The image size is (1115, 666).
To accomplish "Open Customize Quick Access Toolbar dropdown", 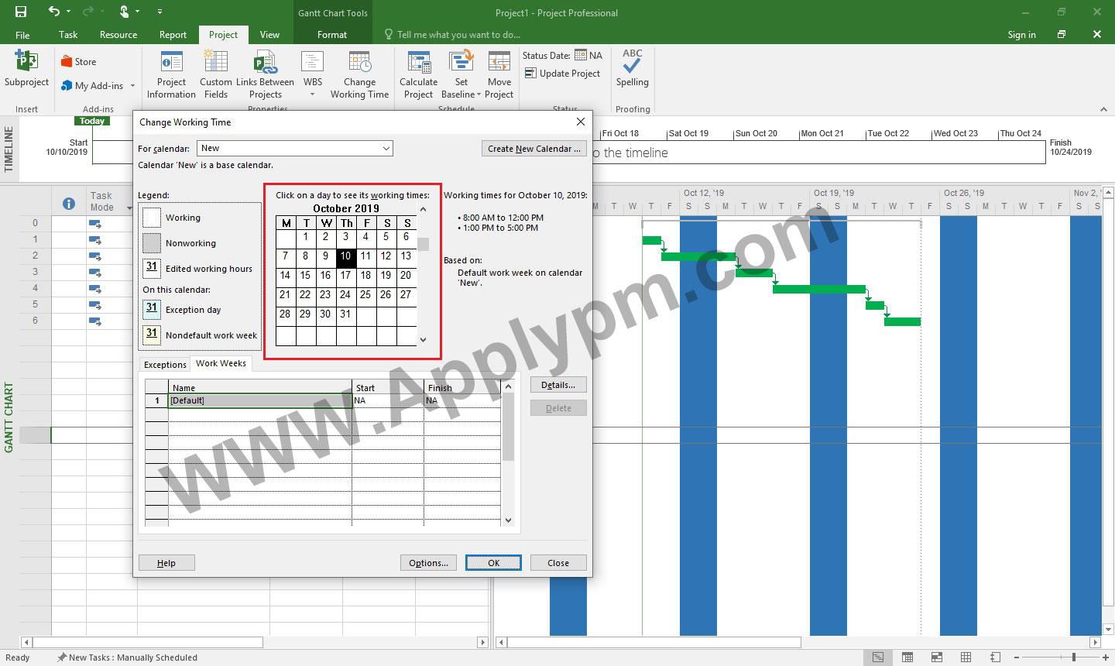I will pyautogui.click(x=160, y=12).
